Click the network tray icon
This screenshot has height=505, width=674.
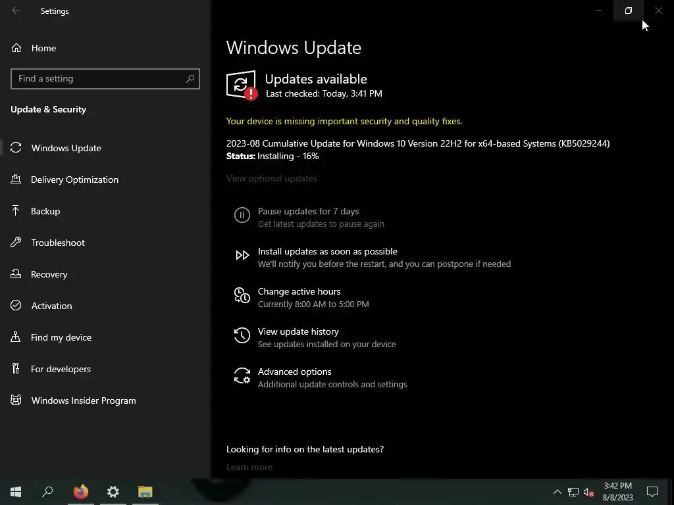click(573, 492)
